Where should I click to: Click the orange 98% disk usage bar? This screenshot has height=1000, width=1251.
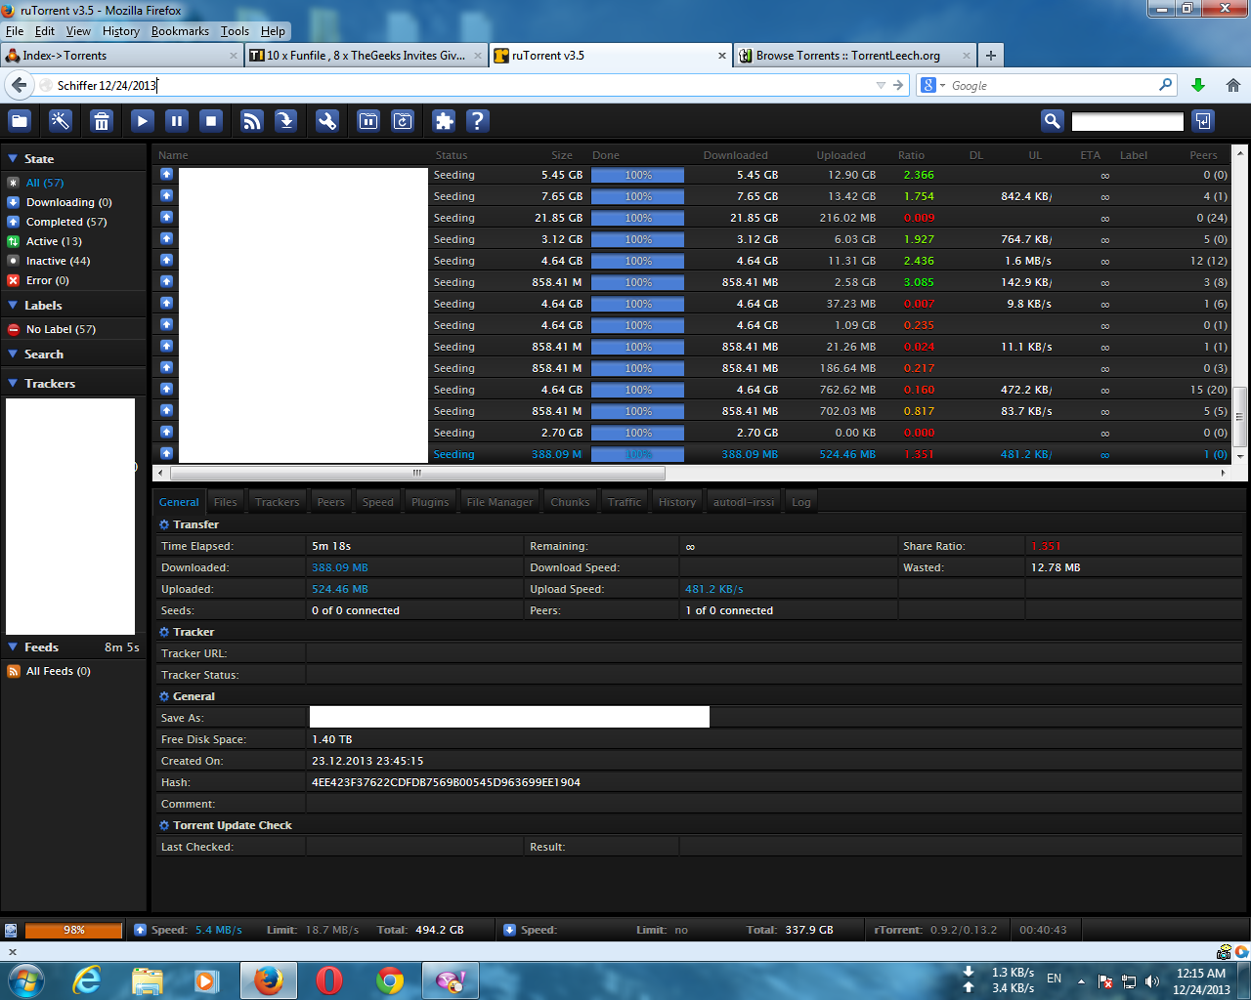(73, 930)
